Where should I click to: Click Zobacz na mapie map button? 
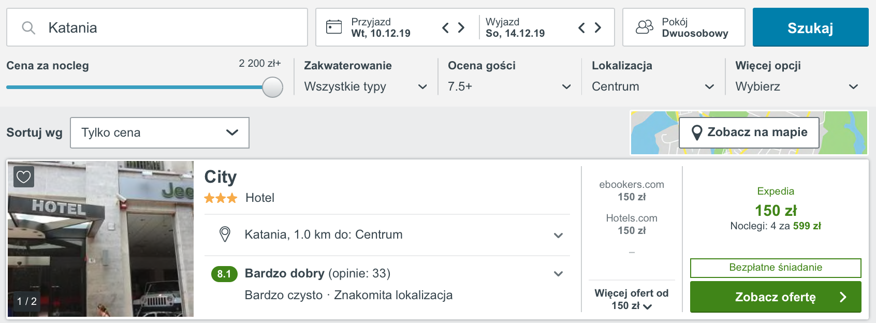click(749, 133)
